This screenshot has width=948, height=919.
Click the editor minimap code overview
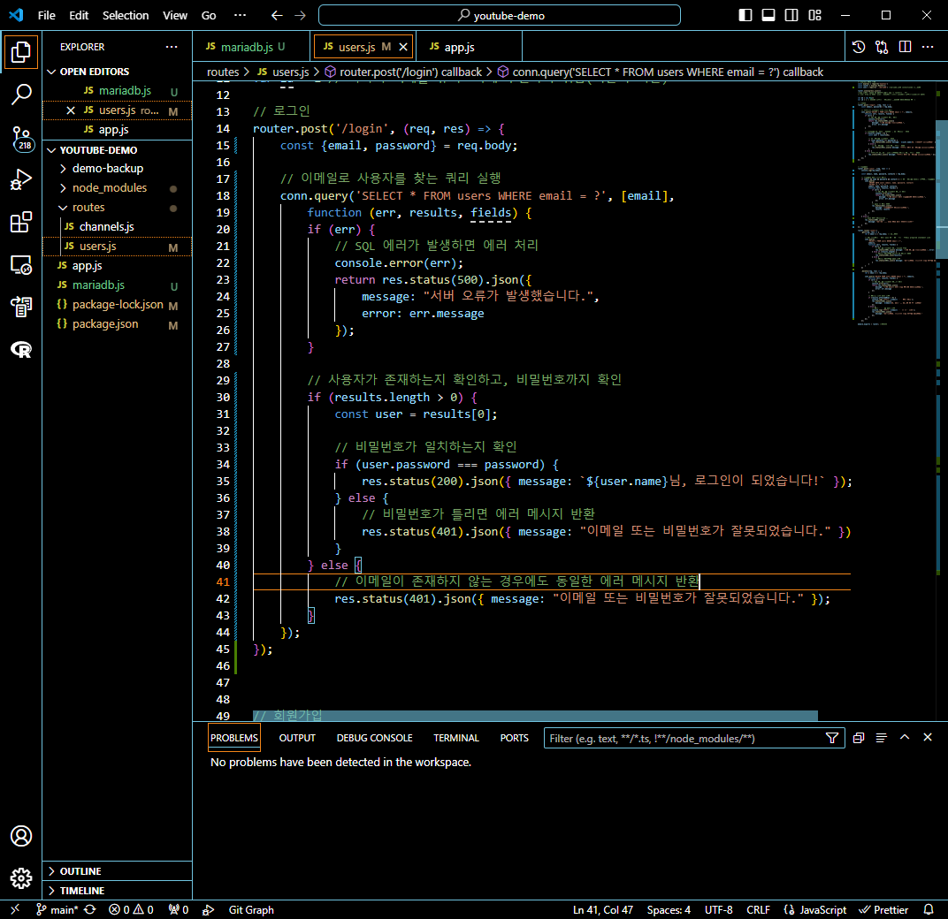892,204
